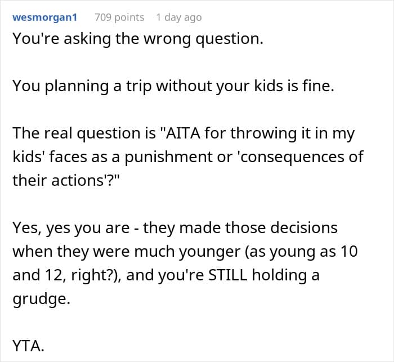Click the sentence 'You're asking the wrong question.'

pos(137,41)
